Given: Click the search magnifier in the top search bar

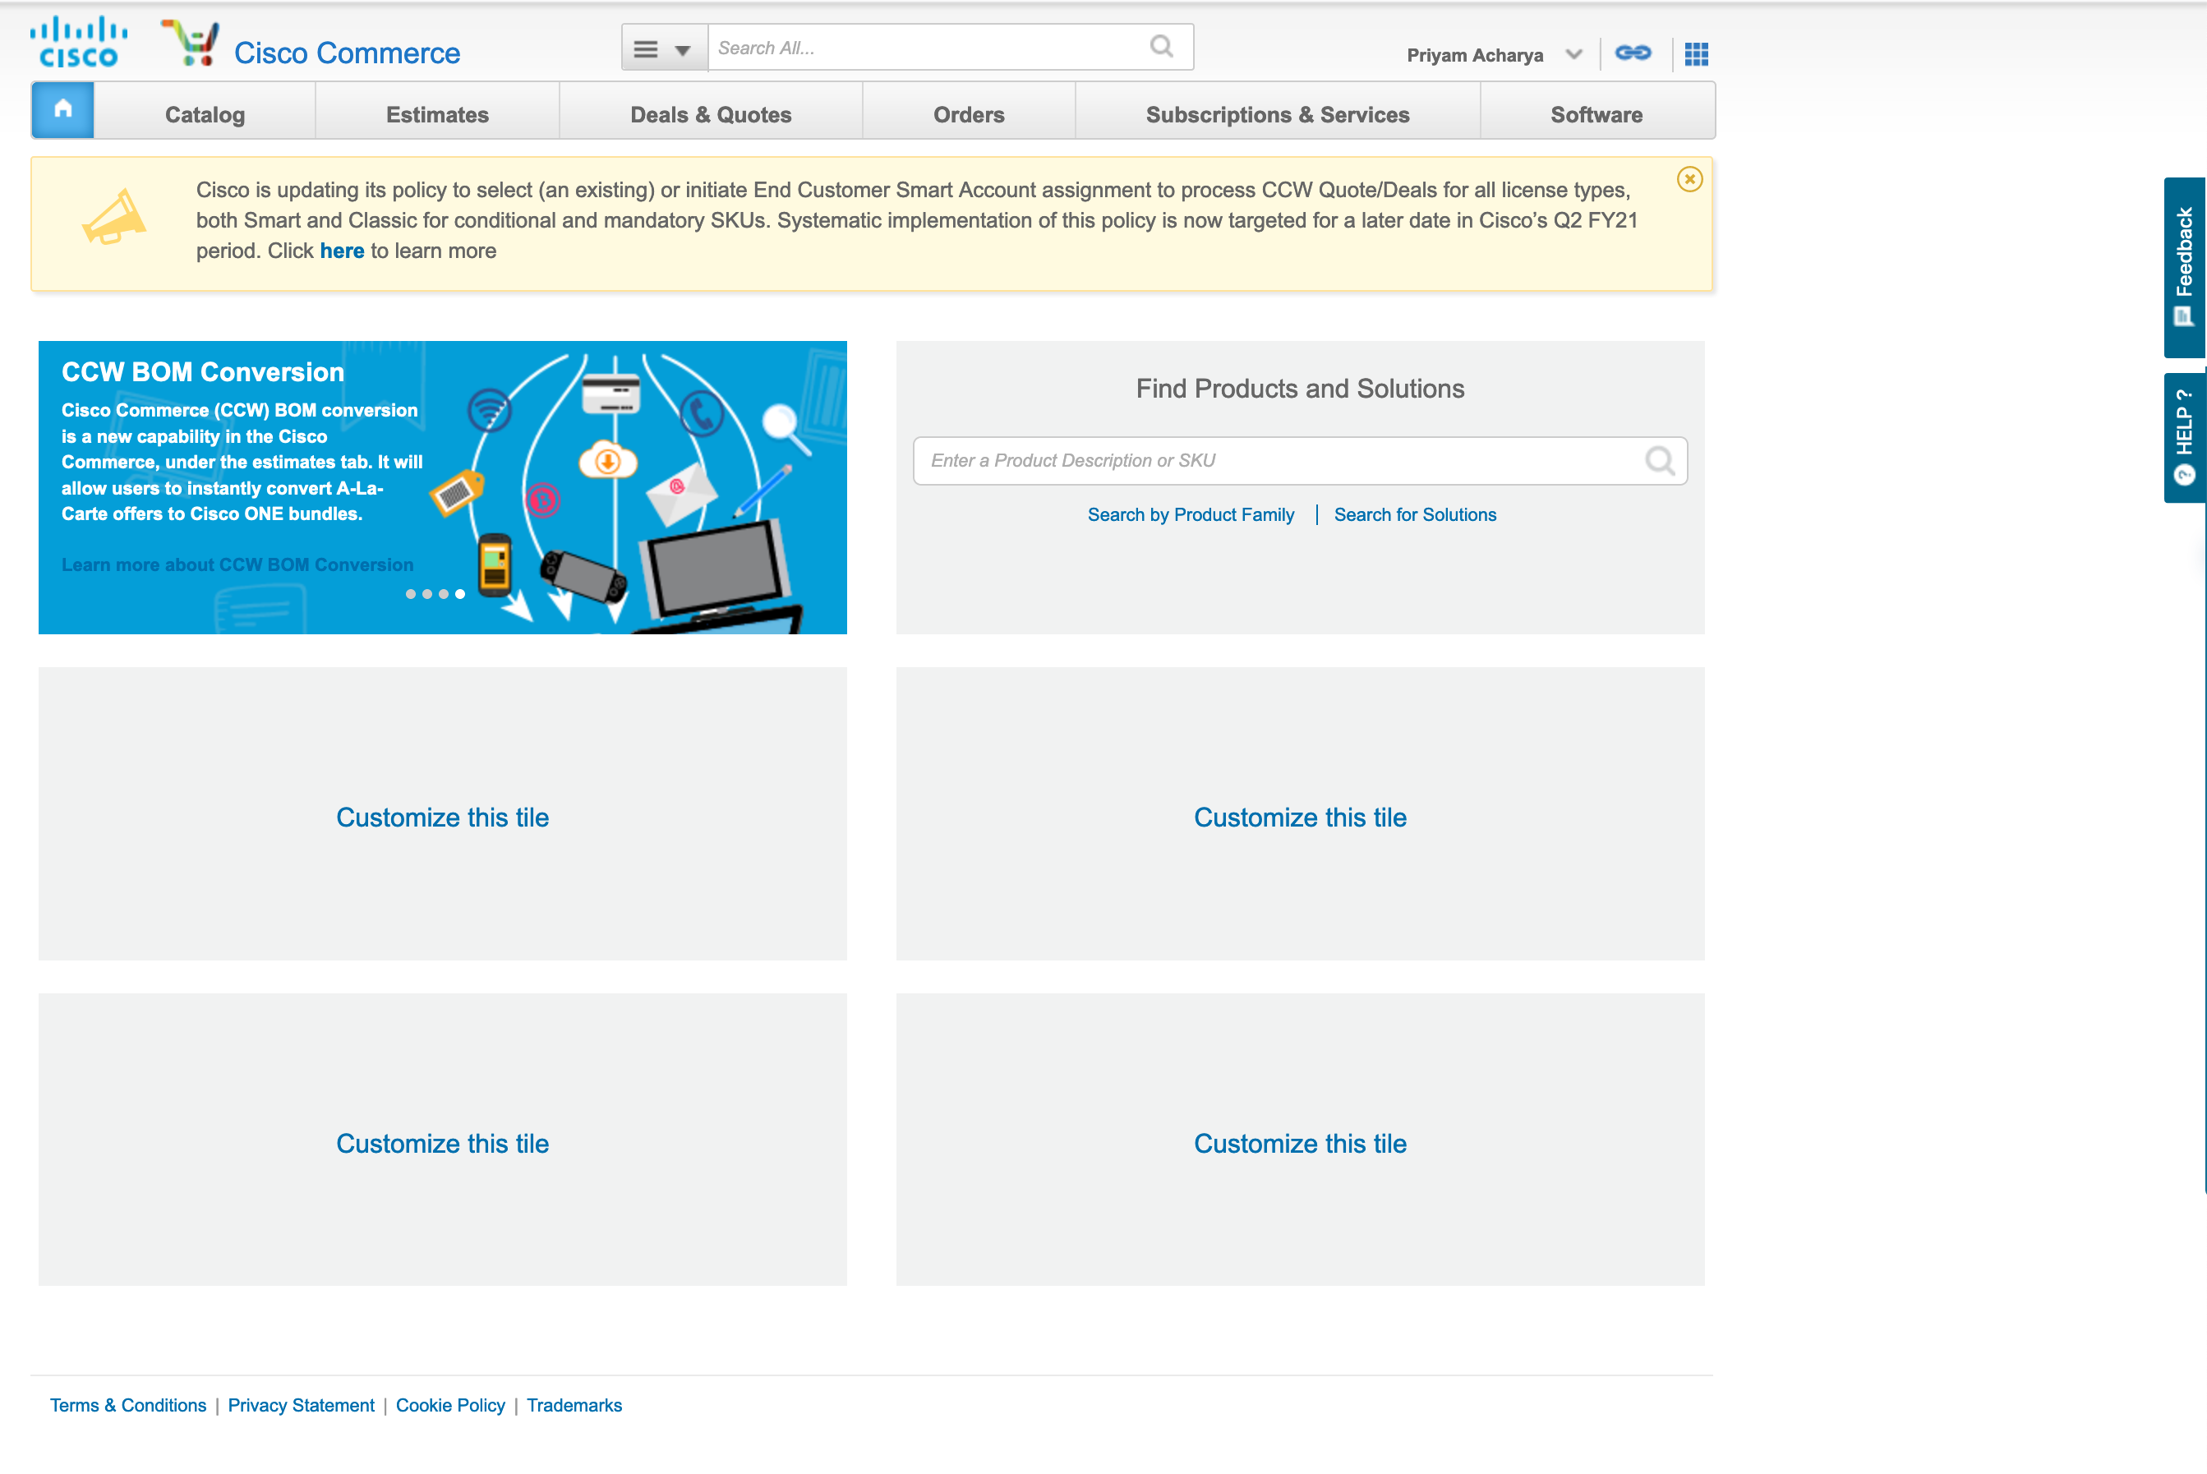Looking at the screenshot, I should (1160, 46).
